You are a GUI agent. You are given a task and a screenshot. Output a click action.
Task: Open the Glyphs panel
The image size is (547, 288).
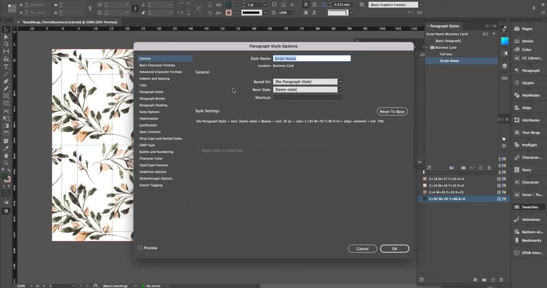click(527, 83)
